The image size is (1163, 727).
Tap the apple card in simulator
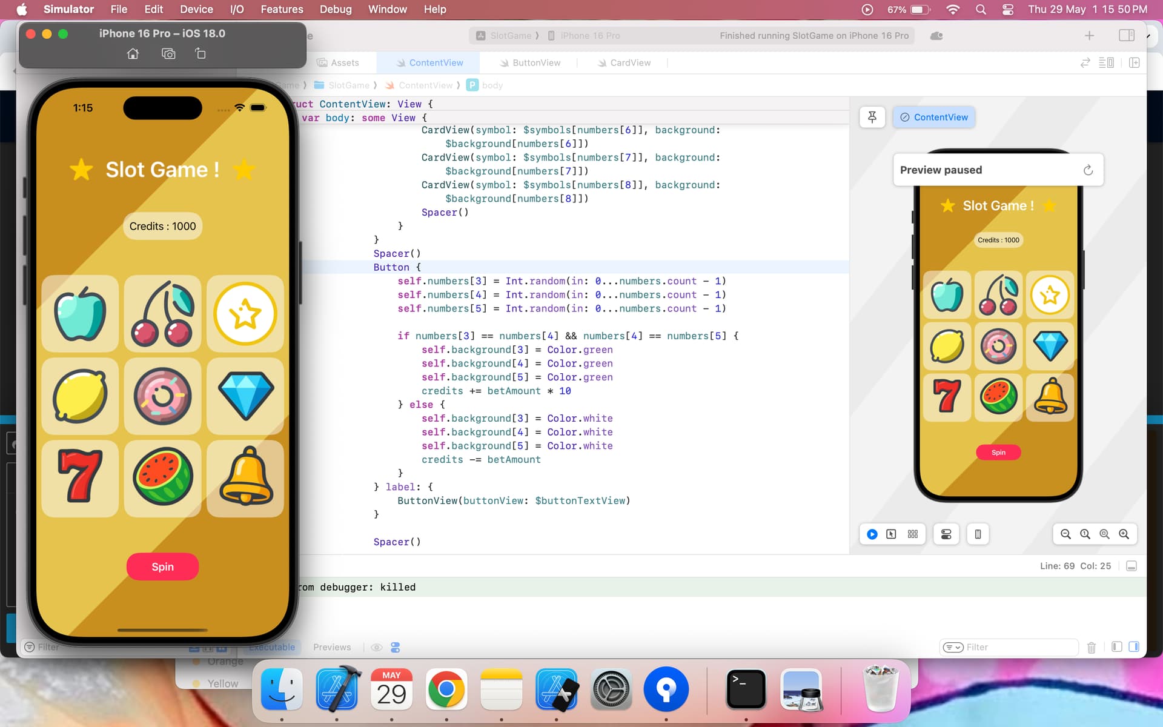[x=80, y=313]
